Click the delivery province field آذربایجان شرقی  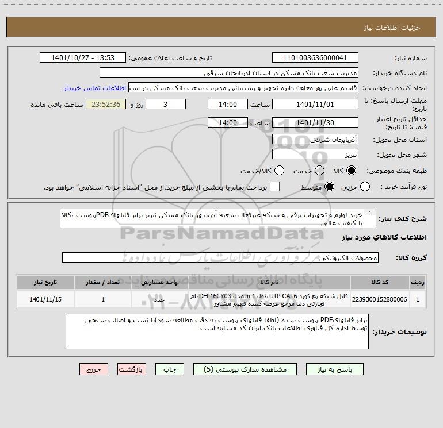tap(315, 140)
